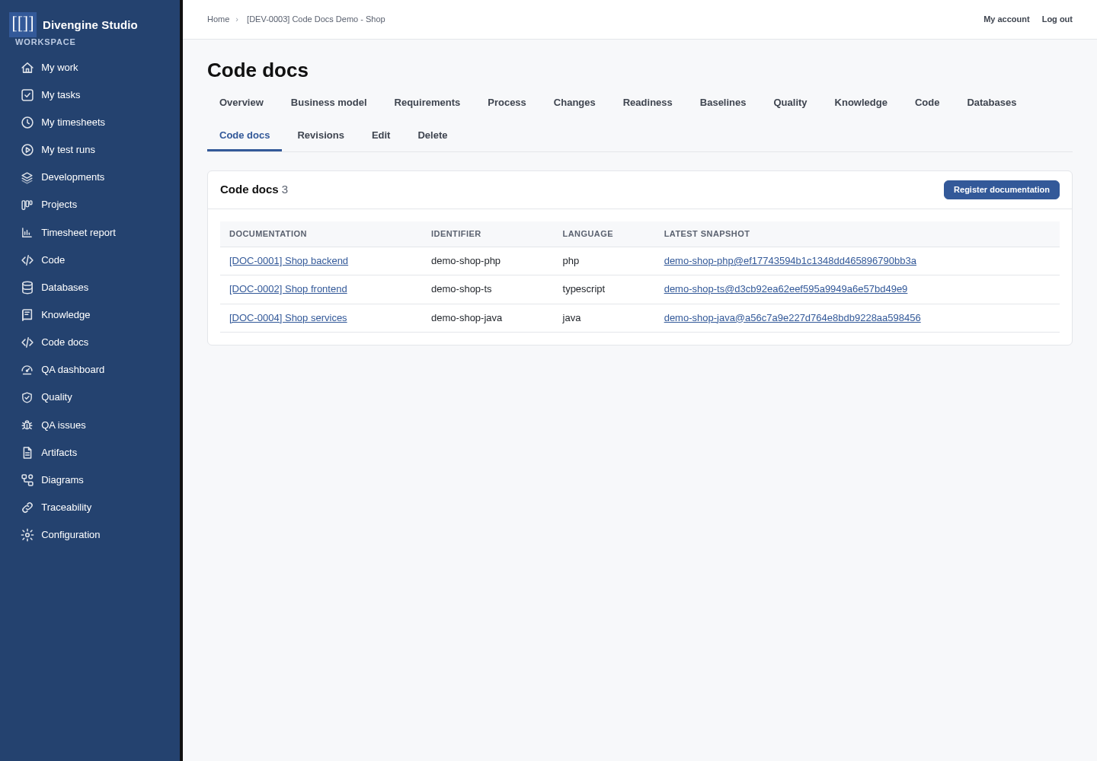Click the Artifacts document icon
Viewport: 1097px width, 761px height.
pos(27,453)
